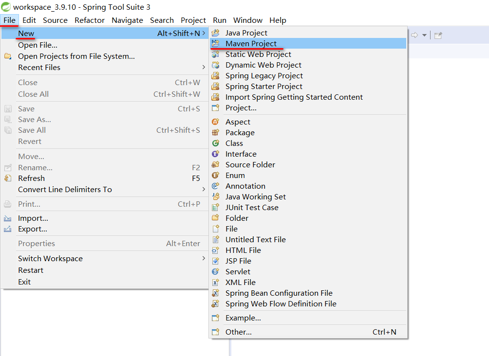Open the Source menu
The width and height of the screenshot is (489, 356).
(55, 20)
